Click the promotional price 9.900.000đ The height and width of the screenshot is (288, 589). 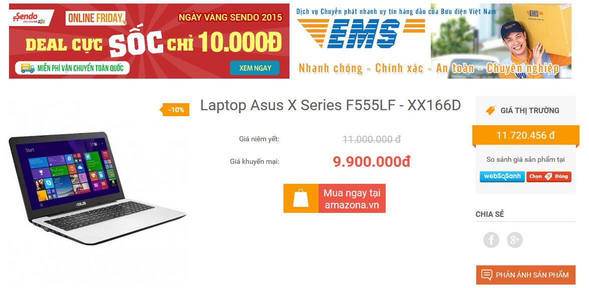(x=371, y=162)
